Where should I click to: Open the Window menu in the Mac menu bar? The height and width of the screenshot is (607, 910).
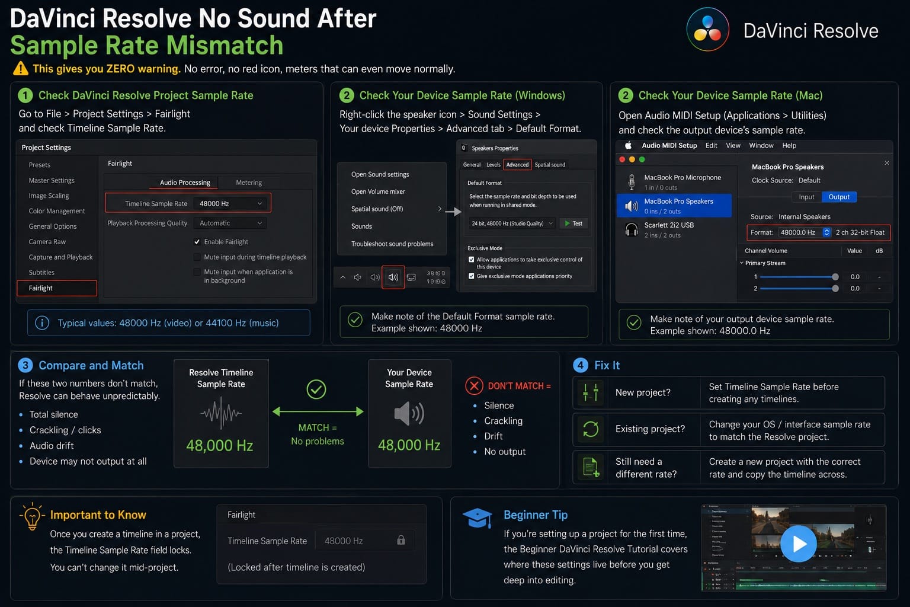pyautogui.click(x=761, y=145)
